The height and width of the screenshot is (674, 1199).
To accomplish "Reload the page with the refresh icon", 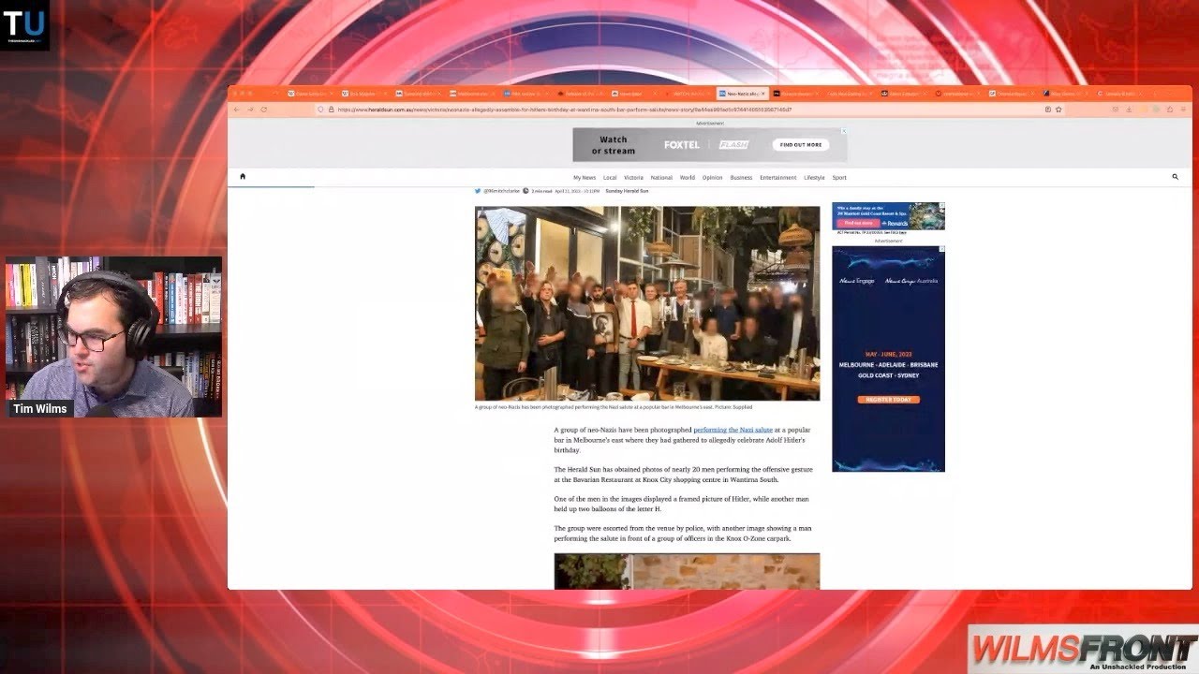I will (264, 110).
